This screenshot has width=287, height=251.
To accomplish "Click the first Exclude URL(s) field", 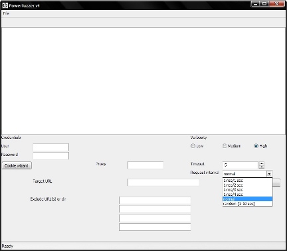I will point(155,201).
